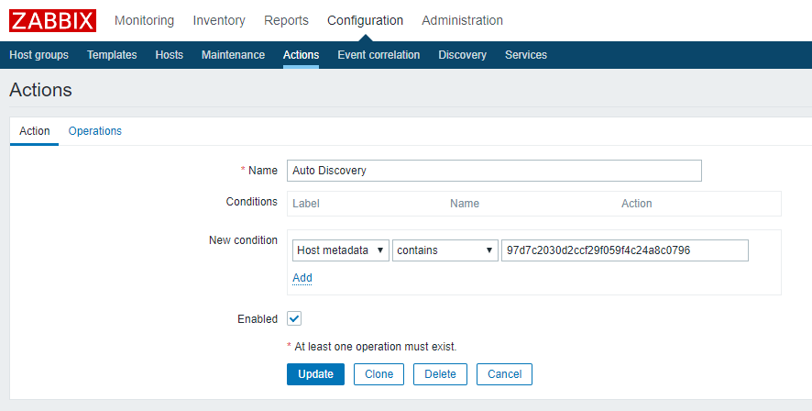Navigate to Host groups
This screenshot has width=812, height=411.
[38, 55]
